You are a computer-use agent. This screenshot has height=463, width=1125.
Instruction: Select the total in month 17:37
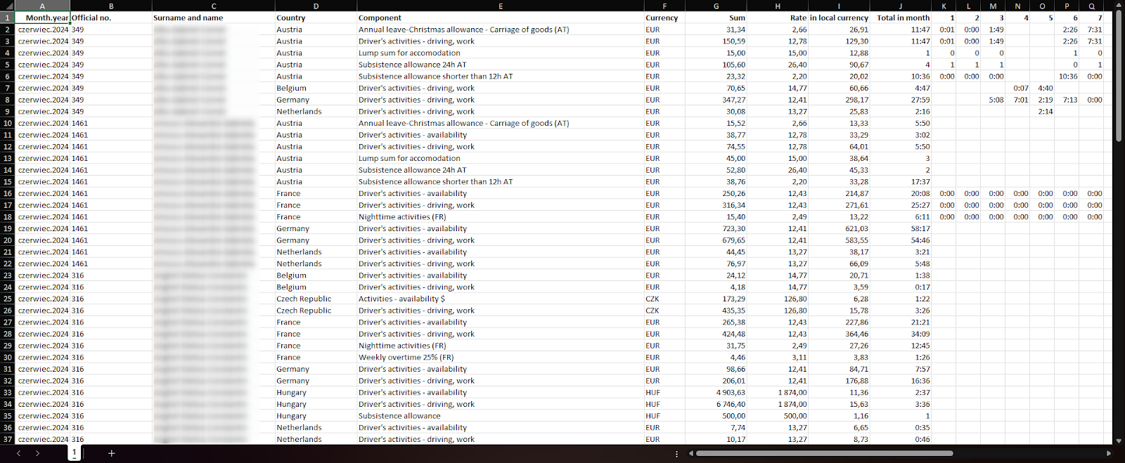[x=900, y=182]
